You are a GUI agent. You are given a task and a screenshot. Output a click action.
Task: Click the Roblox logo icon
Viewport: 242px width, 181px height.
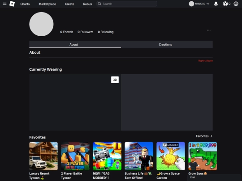point(12,4)
